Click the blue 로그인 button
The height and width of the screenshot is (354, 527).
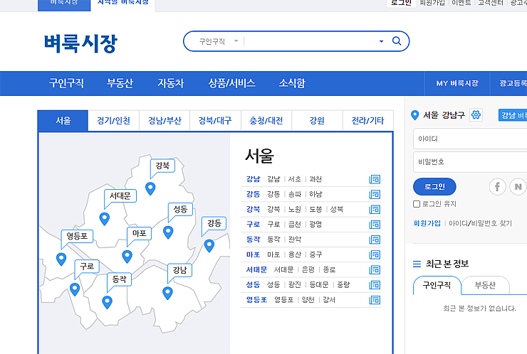pyautogui.click(x=434, y=186)
